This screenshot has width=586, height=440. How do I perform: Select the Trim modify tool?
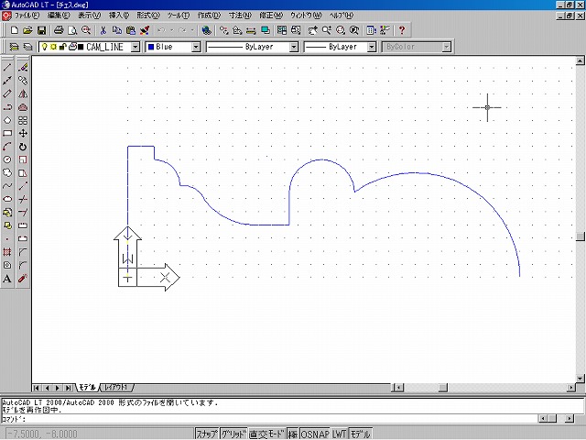(x=23, y=199)
